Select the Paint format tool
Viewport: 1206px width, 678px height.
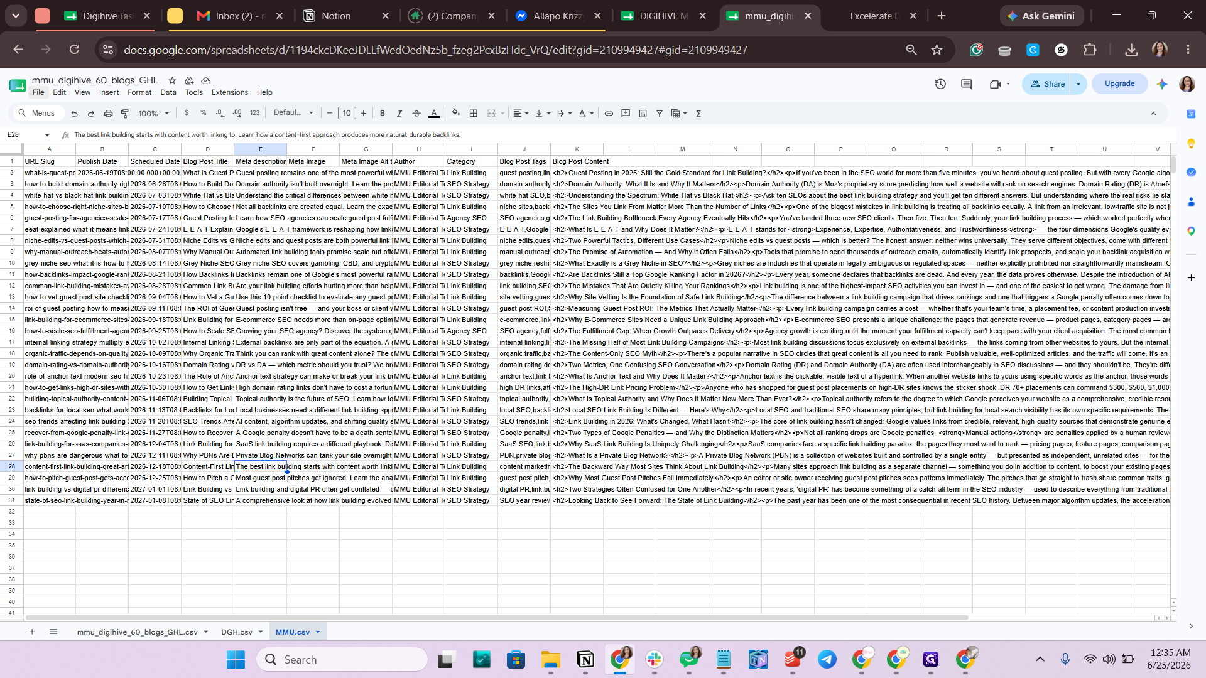click(125, 114)
